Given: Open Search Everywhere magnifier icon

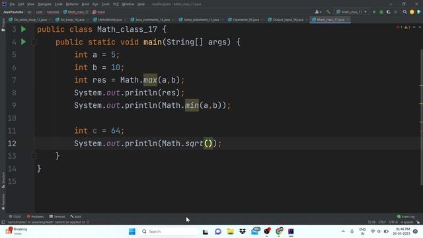Looking at the screenshot, I should (x=404, y=12).
